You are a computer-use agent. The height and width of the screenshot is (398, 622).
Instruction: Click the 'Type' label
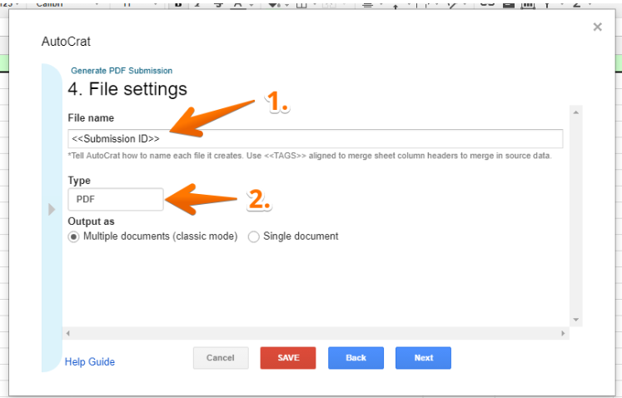click(79, 181)
